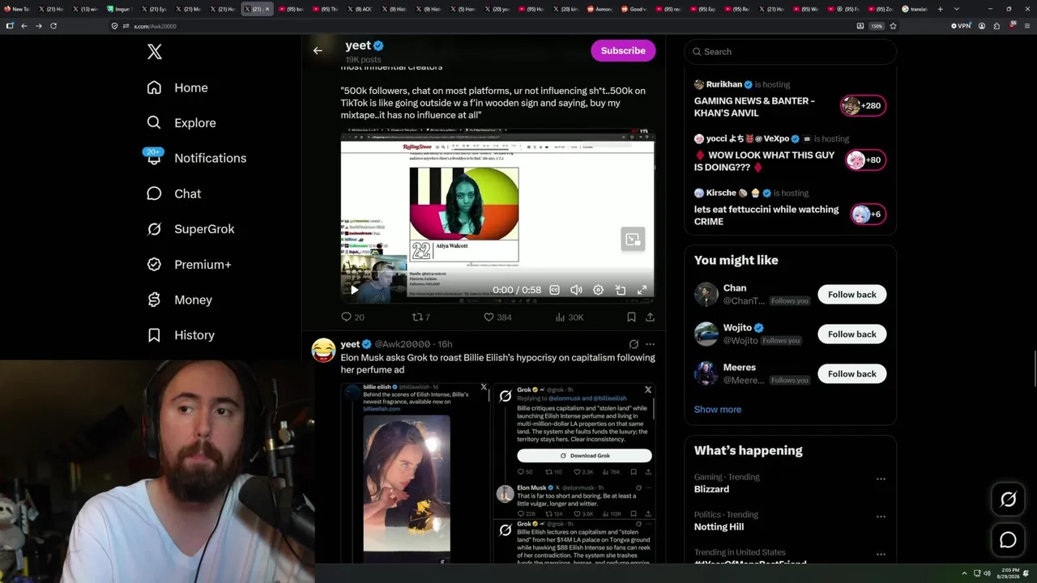
Task: Click the browser reload button
Action: pos(53,26)
